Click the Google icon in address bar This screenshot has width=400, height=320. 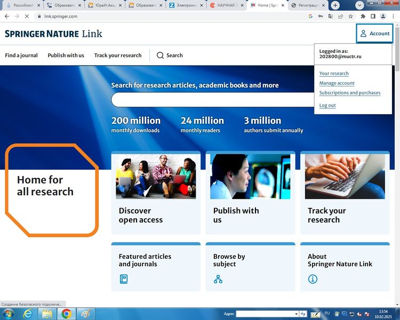[x=310, y=17]
